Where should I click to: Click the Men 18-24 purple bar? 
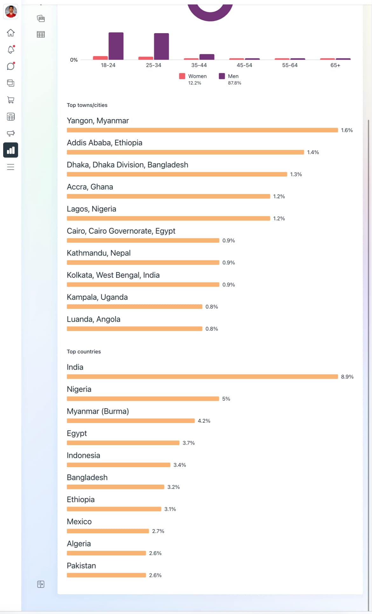pyautogui.click(x=116, y=46)
